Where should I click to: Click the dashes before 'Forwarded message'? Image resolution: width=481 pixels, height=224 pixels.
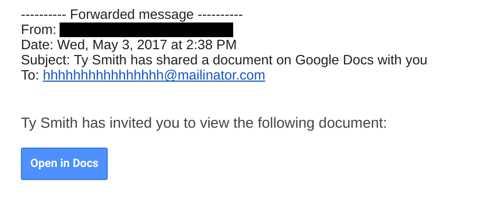point(43,15)
